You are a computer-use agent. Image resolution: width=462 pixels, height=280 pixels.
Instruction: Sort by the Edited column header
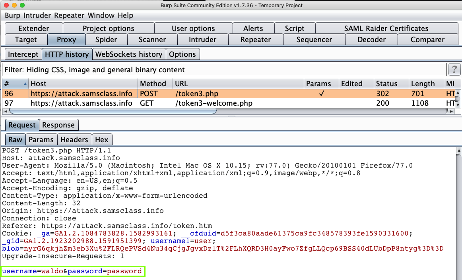(356, 84)
